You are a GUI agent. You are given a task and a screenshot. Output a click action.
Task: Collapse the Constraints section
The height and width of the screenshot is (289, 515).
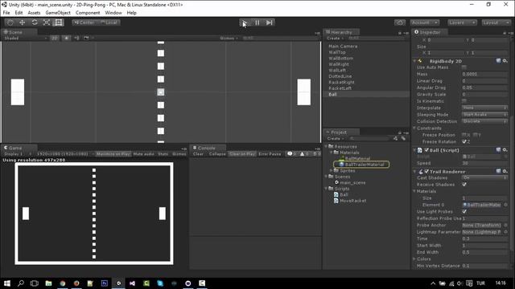414,128
